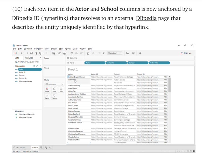Image resolution: width=202 pixels, height=158 pixels.
Task: Click the Presentation Mode icon
Action: pyautogui.click(x=133, y=53)
